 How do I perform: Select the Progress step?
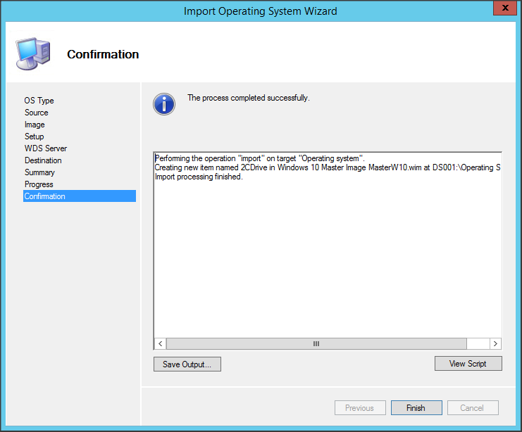click(39, 184)
